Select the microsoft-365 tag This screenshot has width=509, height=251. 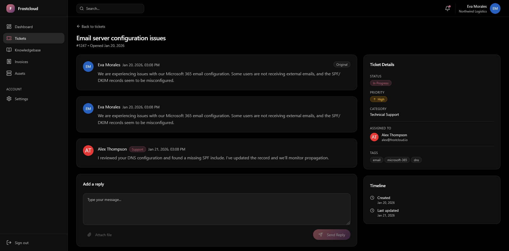point(397,160)
